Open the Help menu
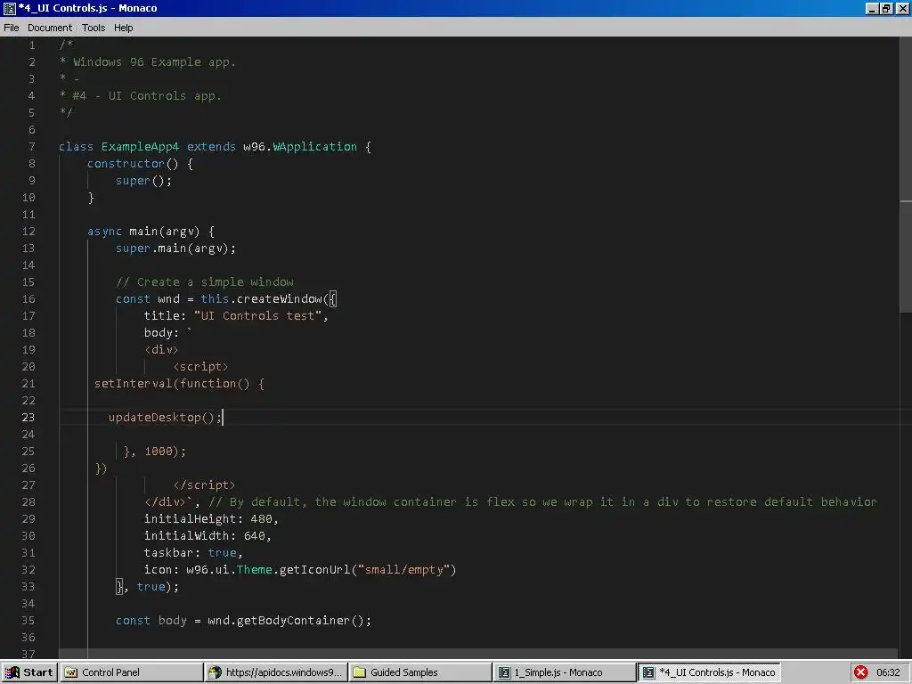The height and width of the screenshot is (684, 912). [123, 28]
